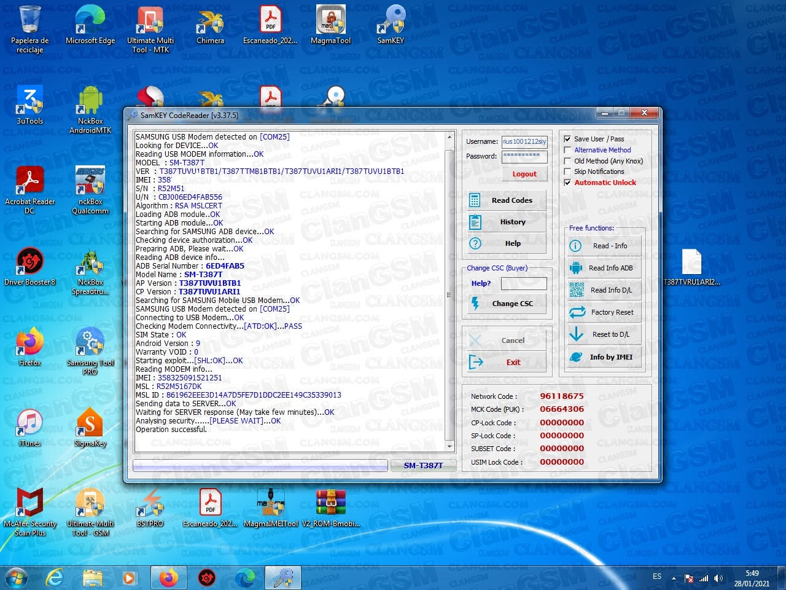Launch Driver Booster 8 desktop icon

point(29,266)
